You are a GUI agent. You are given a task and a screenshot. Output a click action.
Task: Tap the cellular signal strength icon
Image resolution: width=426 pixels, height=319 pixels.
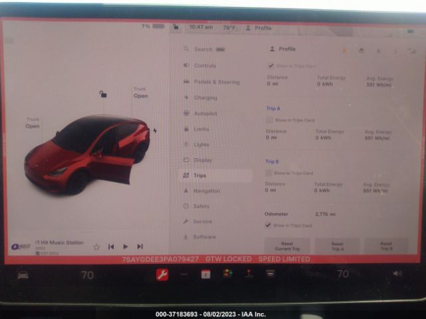pos(411,51)
